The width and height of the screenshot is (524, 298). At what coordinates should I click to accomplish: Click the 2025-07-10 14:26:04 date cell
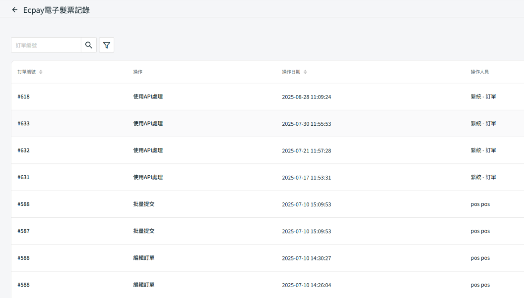tap(306, 285)
